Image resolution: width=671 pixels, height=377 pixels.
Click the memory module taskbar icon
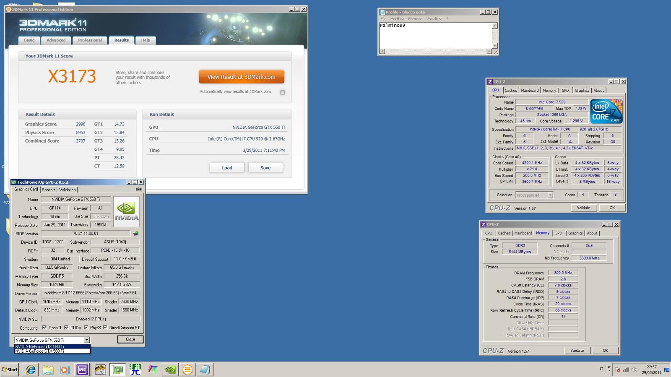pos(100,369)
